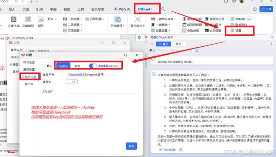Select 大模型设置 in front settings sidebar
Image resolution: width=276 pixels, height=157 pixels.
tap(29, 77)
